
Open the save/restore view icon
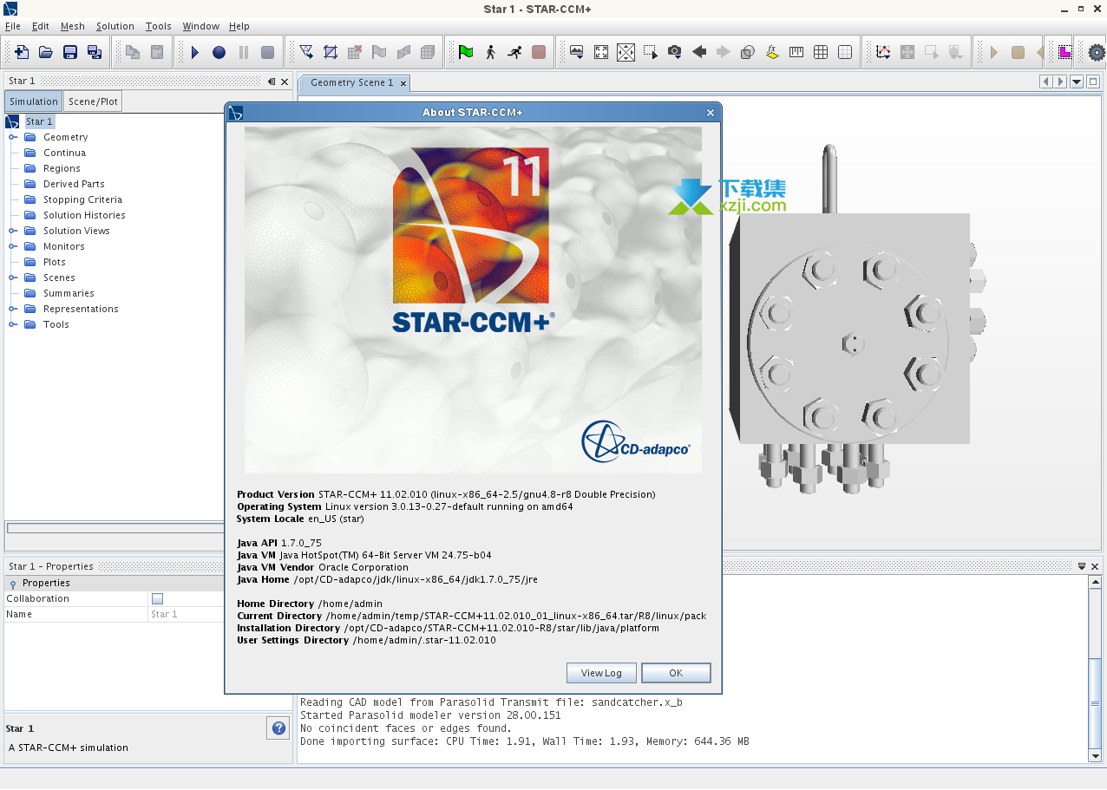pyautogui.click(x=577, y=52)
